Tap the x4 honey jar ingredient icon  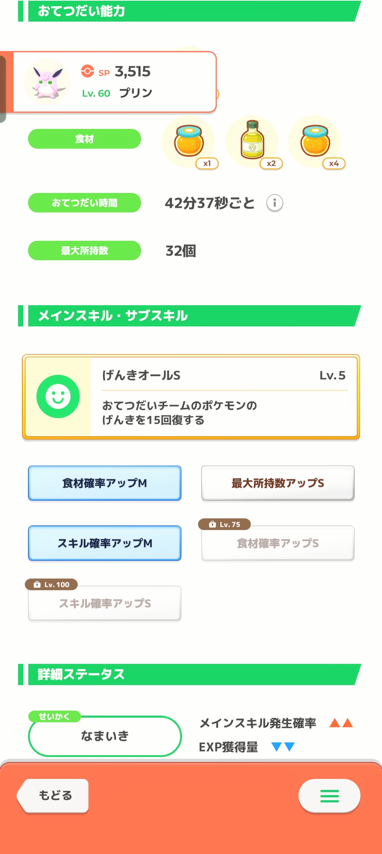tap(315, 142)
